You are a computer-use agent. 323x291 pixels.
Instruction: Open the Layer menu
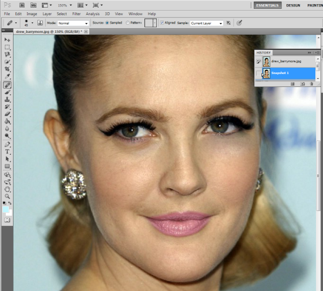[47, 14]
